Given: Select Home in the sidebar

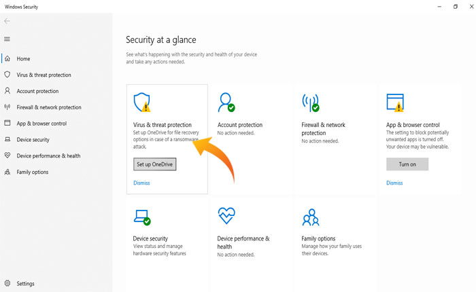Looking at the screenshot, I should point(23,59).
